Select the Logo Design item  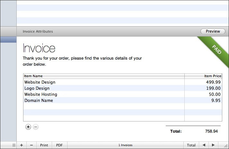(x=37, y=88)
